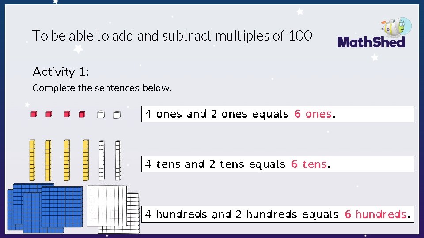Click the ones sentence text box

278,114
